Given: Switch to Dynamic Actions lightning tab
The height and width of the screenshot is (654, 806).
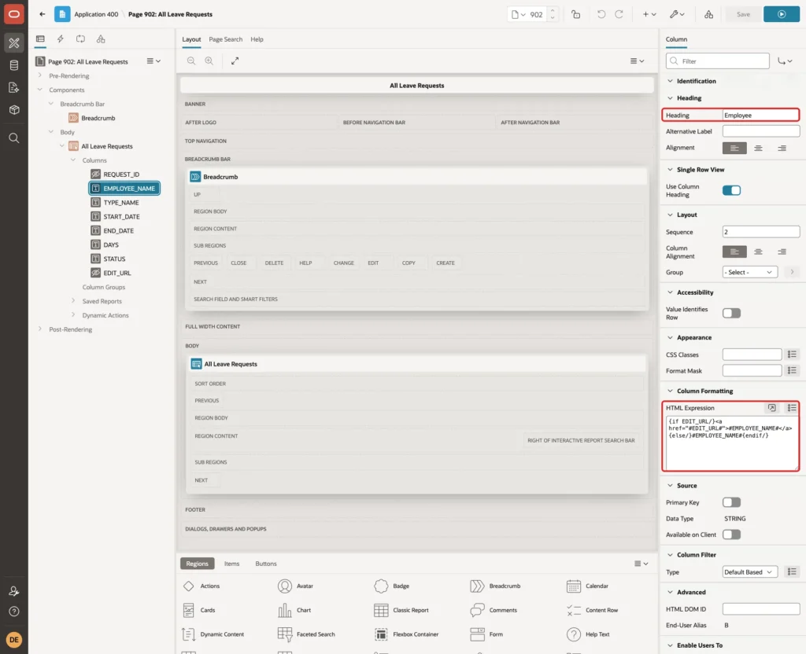Looking at the screenshot, I should [x=60, y=39].
